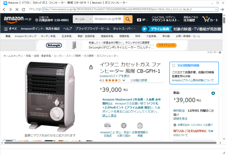Open the JP language selector dropdown
Screen dimensions: 226x155
(142, 20)
